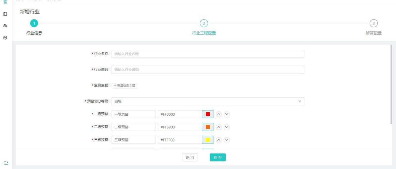Click the 保存 button
This screenshot has height=169, width=396.
point(218,158)
